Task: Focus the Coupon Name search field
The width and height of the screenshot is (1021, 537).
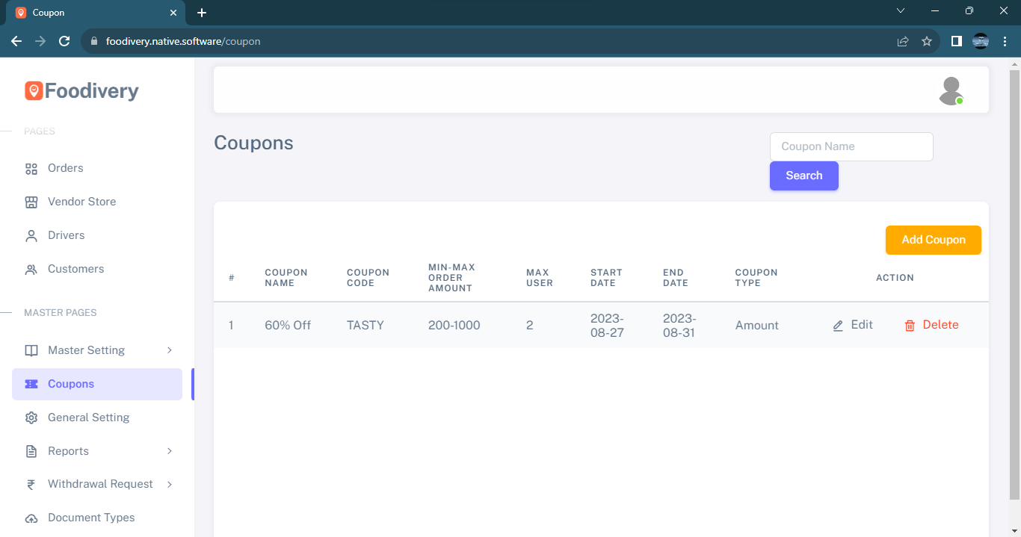Action: [851, 147]
